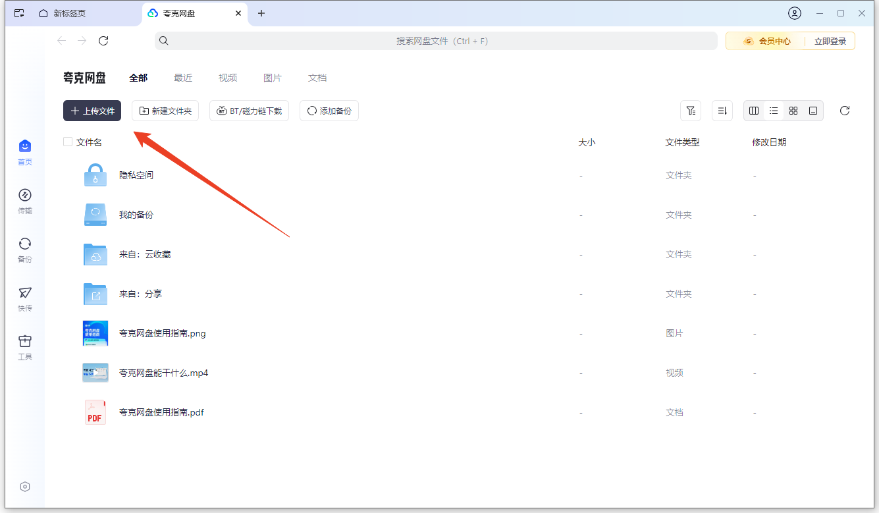Image resolution: width=879 pixels, height=513 pixels.
Task: Open settings gear at sidebar bottom
Action: [x=25, y=487]
